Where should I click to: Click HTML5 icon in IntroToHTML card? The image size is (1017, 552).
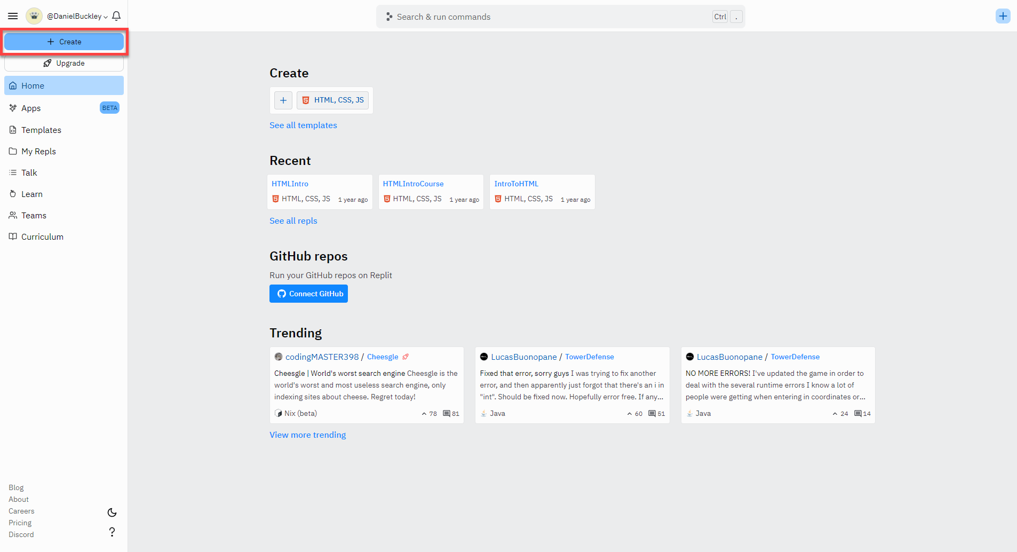(498, 199)
